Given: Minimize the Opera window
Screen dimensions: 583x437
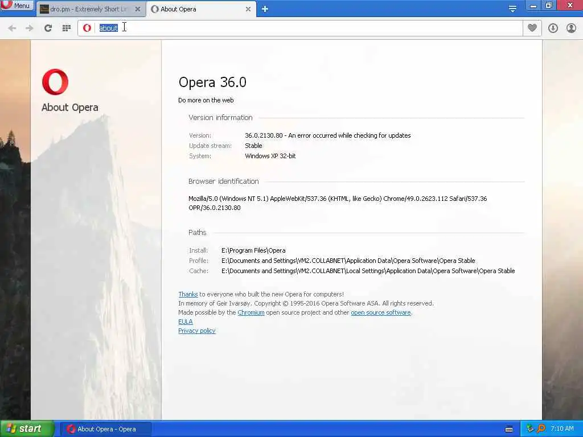Looking at the screenshot, I should pyautogui.click(x=533, y=5).
